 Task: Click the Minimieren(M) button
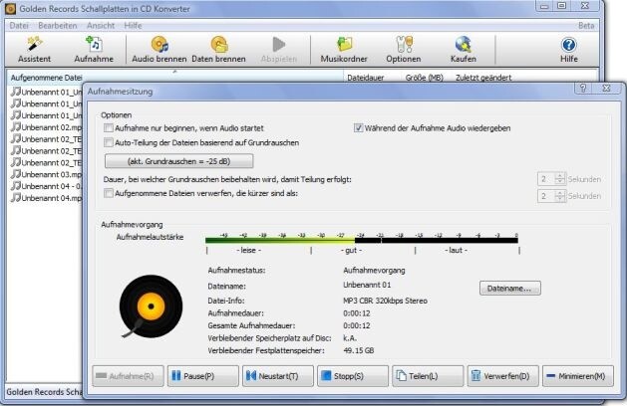[x=578, y=376]
